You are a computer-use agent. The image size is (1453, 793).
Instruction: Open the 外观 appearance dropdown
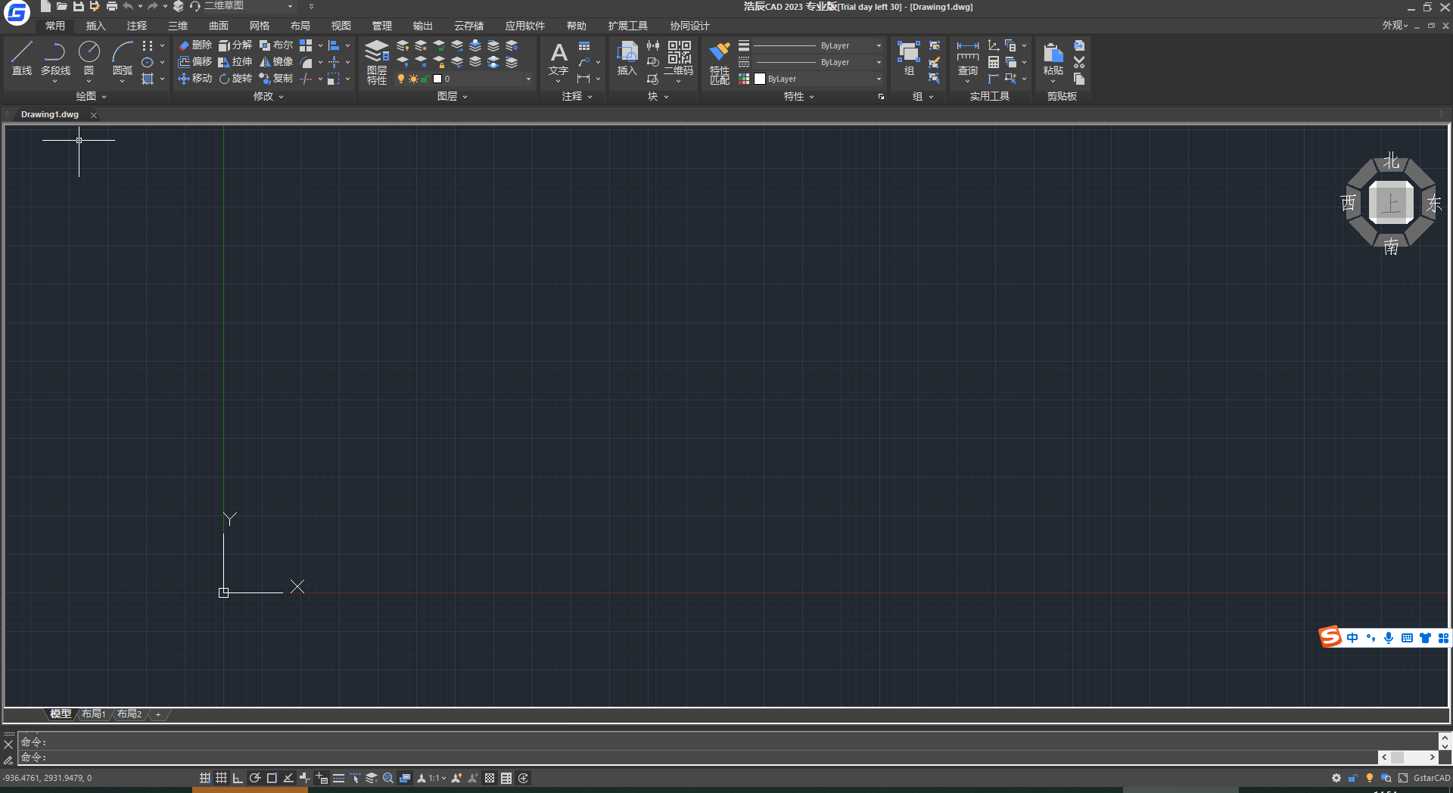click(1395, 26)
